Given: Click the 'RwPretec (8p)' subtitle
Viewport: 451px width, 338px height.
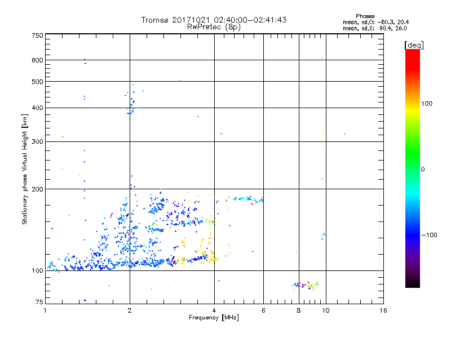Looking at the screenshot, I should [x=214, y=27].
